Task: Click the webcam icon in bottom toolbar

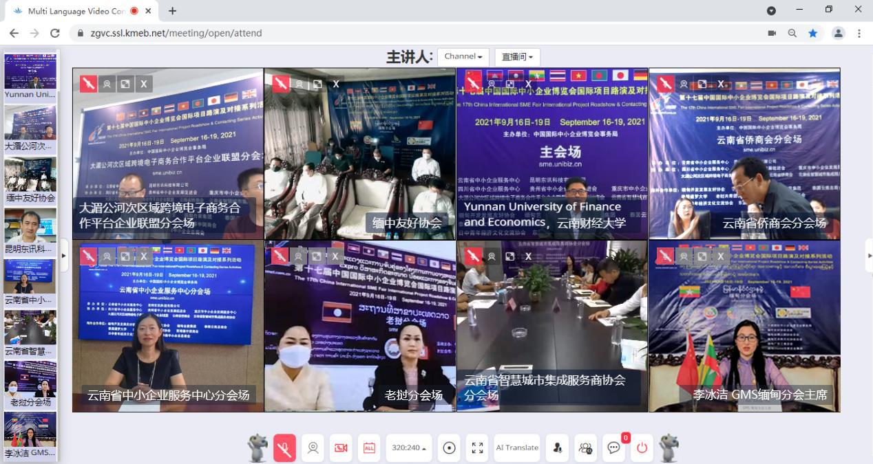Action: [x=313, y=448]
